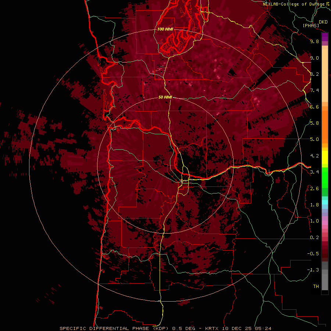Click the -0.5 value on the scale

coord(313,253)
